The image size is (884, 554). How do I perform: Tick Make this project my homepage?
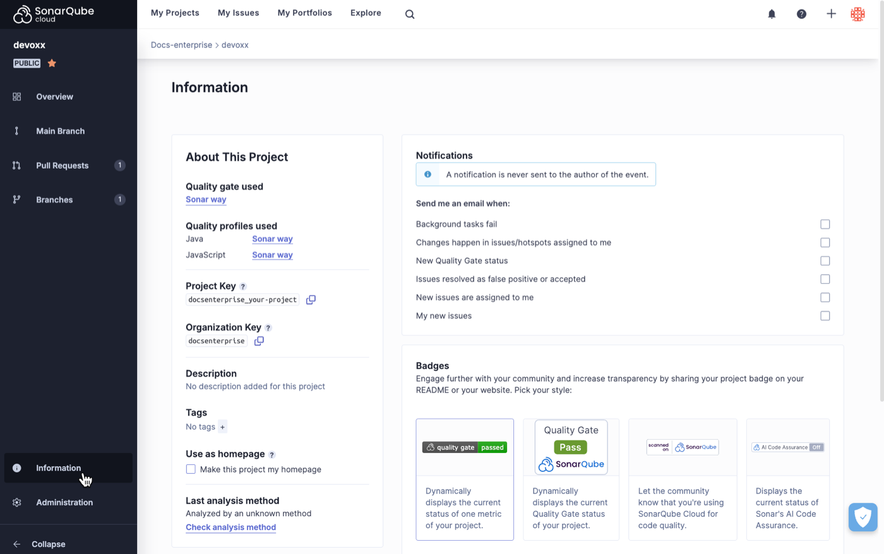tap(191, 469)
